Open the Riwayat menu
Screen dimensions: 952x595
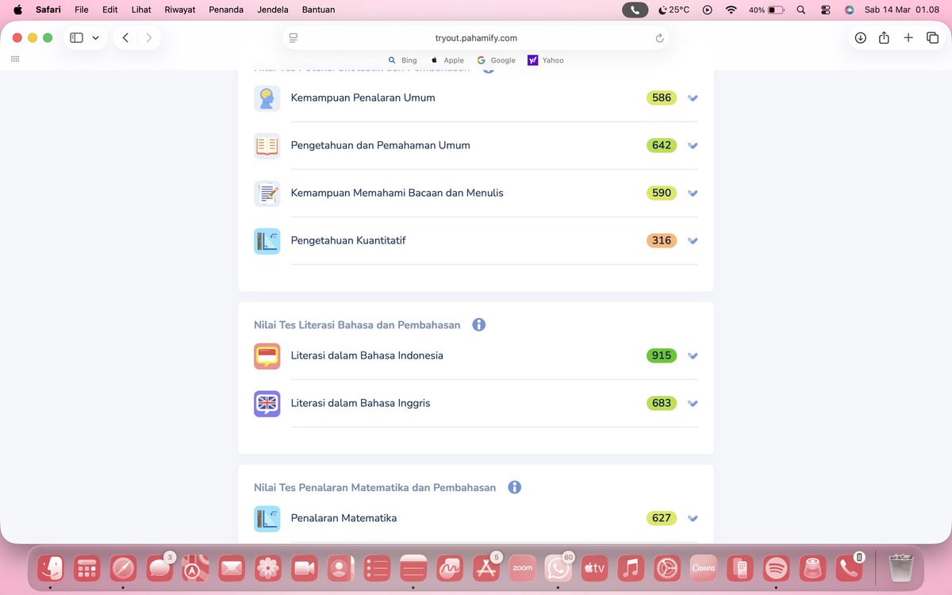click(x=180, y=10)
